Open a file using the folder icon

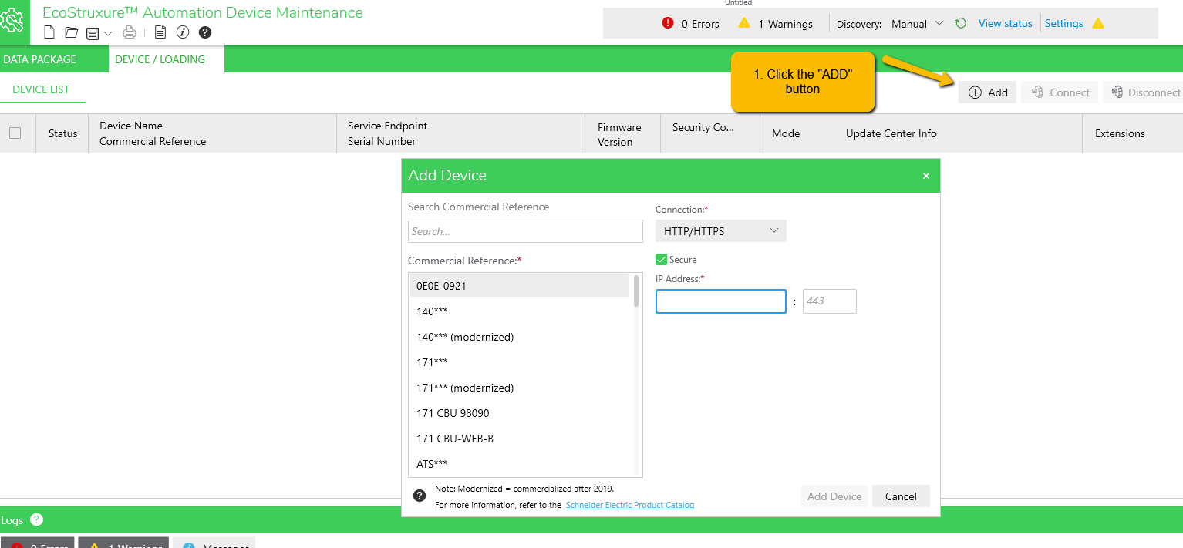pyautogui.click(x=72, y=32)
